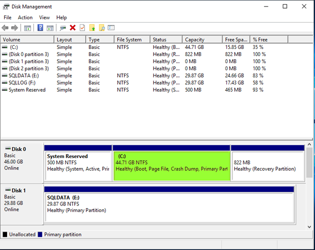Click the blue Primary partition legend swatch
315x250 pixels.
pos(40,234)
